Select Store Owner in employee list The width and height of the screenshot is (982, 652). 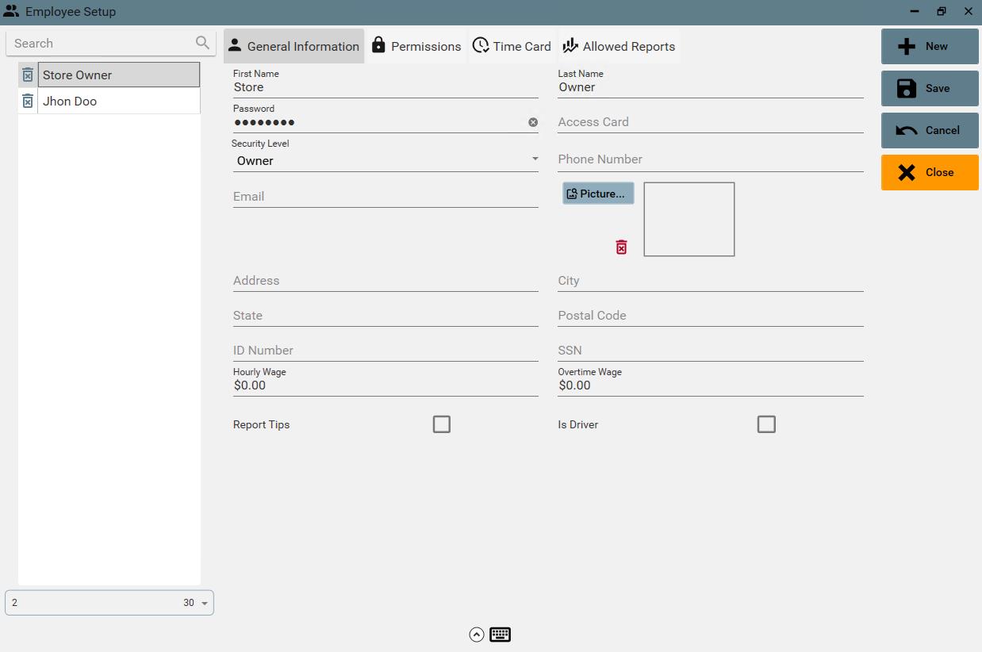[x=119, y=75]
